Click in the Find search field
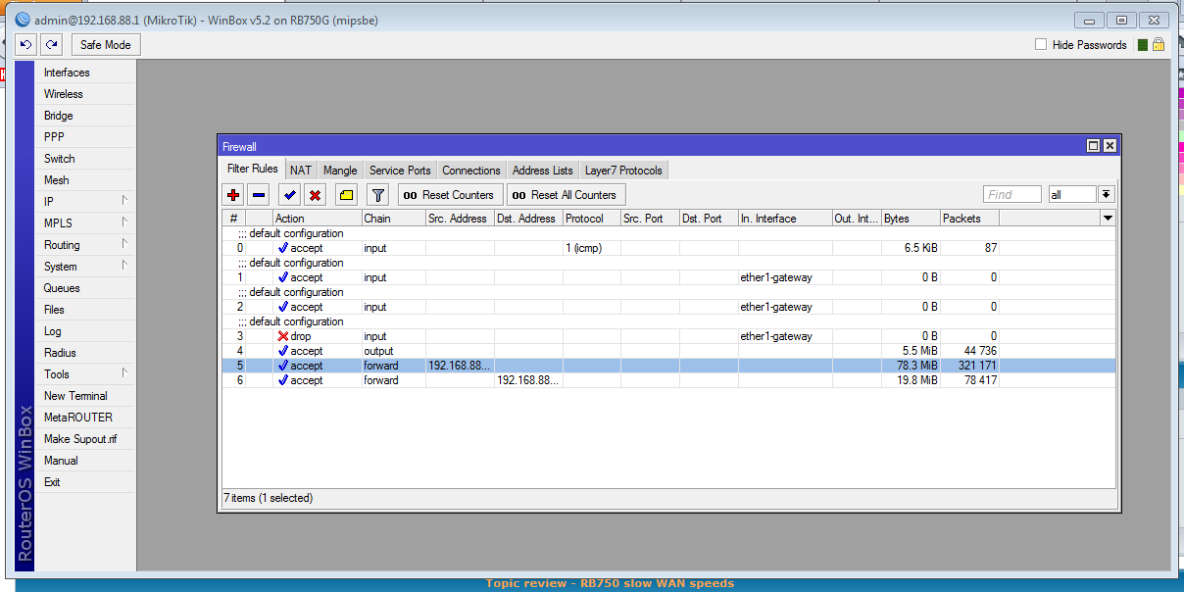This screenshot has height=592, width=1184. (1012, 194)
